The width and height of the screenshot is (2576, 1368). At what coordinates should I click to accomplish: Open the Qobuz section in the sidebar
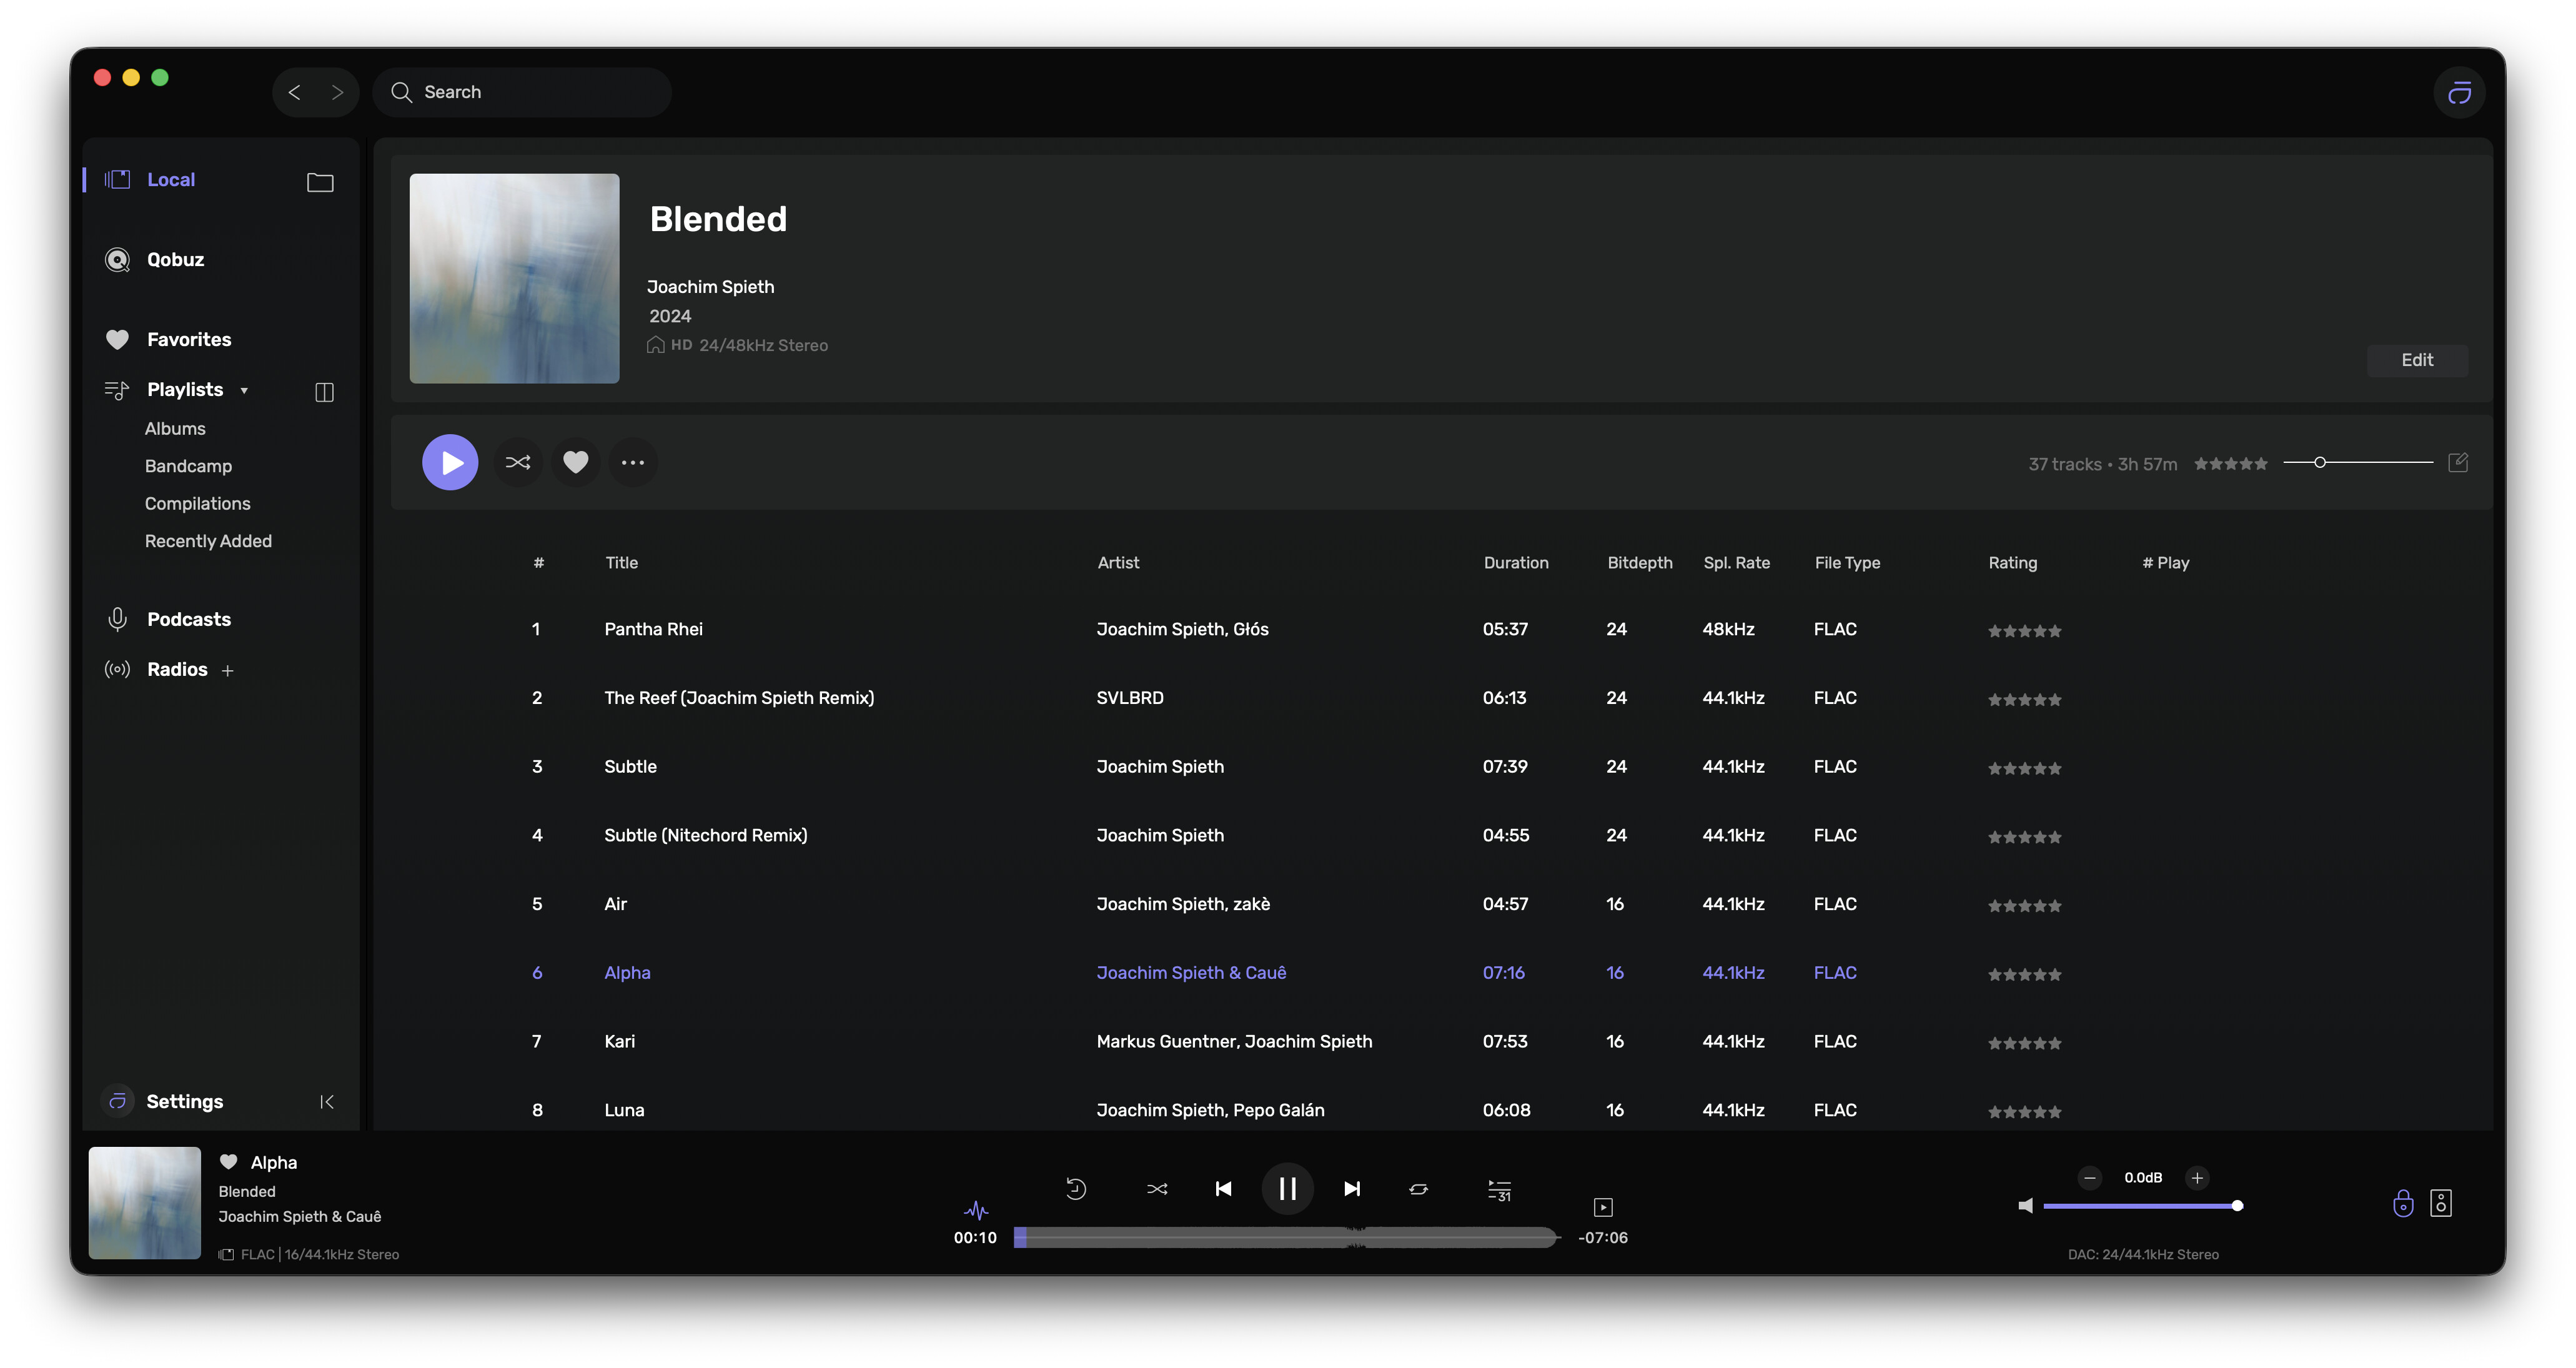pyautogui.click(x=175, y=260)
